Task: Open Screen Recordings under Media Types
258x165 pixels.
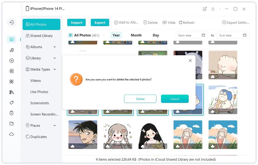Action: tap(44, 114)
